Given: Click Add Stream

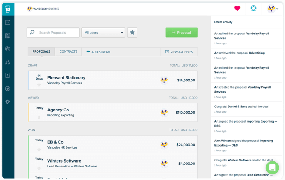Looking at the screenshot, I should [98, 52].
